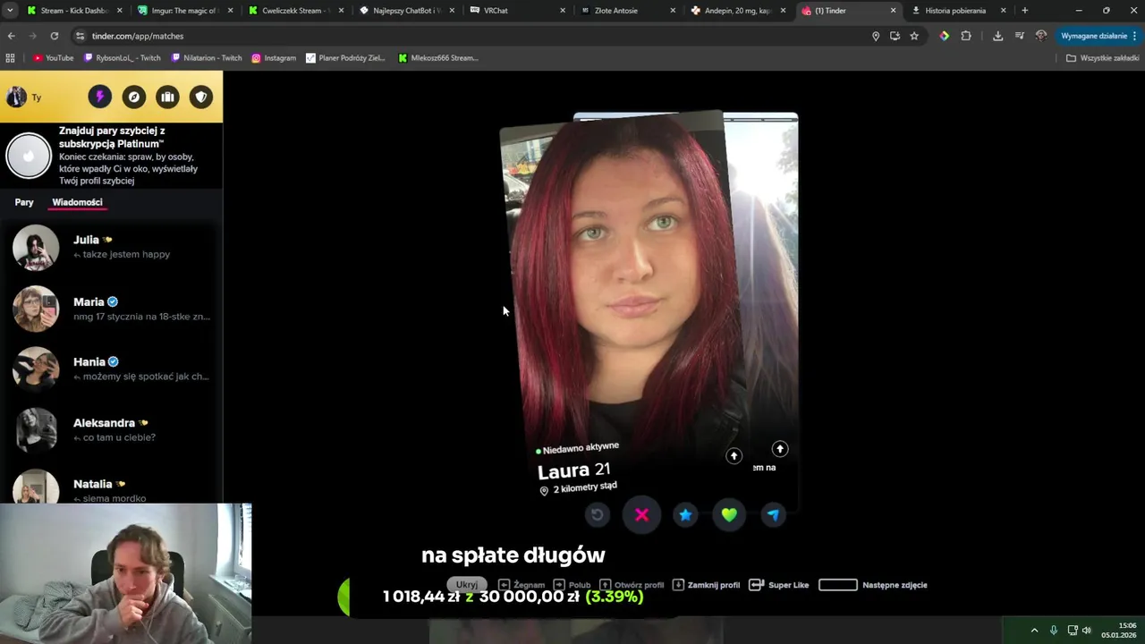Screen dimensions: 1145x644
Task: Click the taskbar clock showing 15:06
Action: (1120, 630)
